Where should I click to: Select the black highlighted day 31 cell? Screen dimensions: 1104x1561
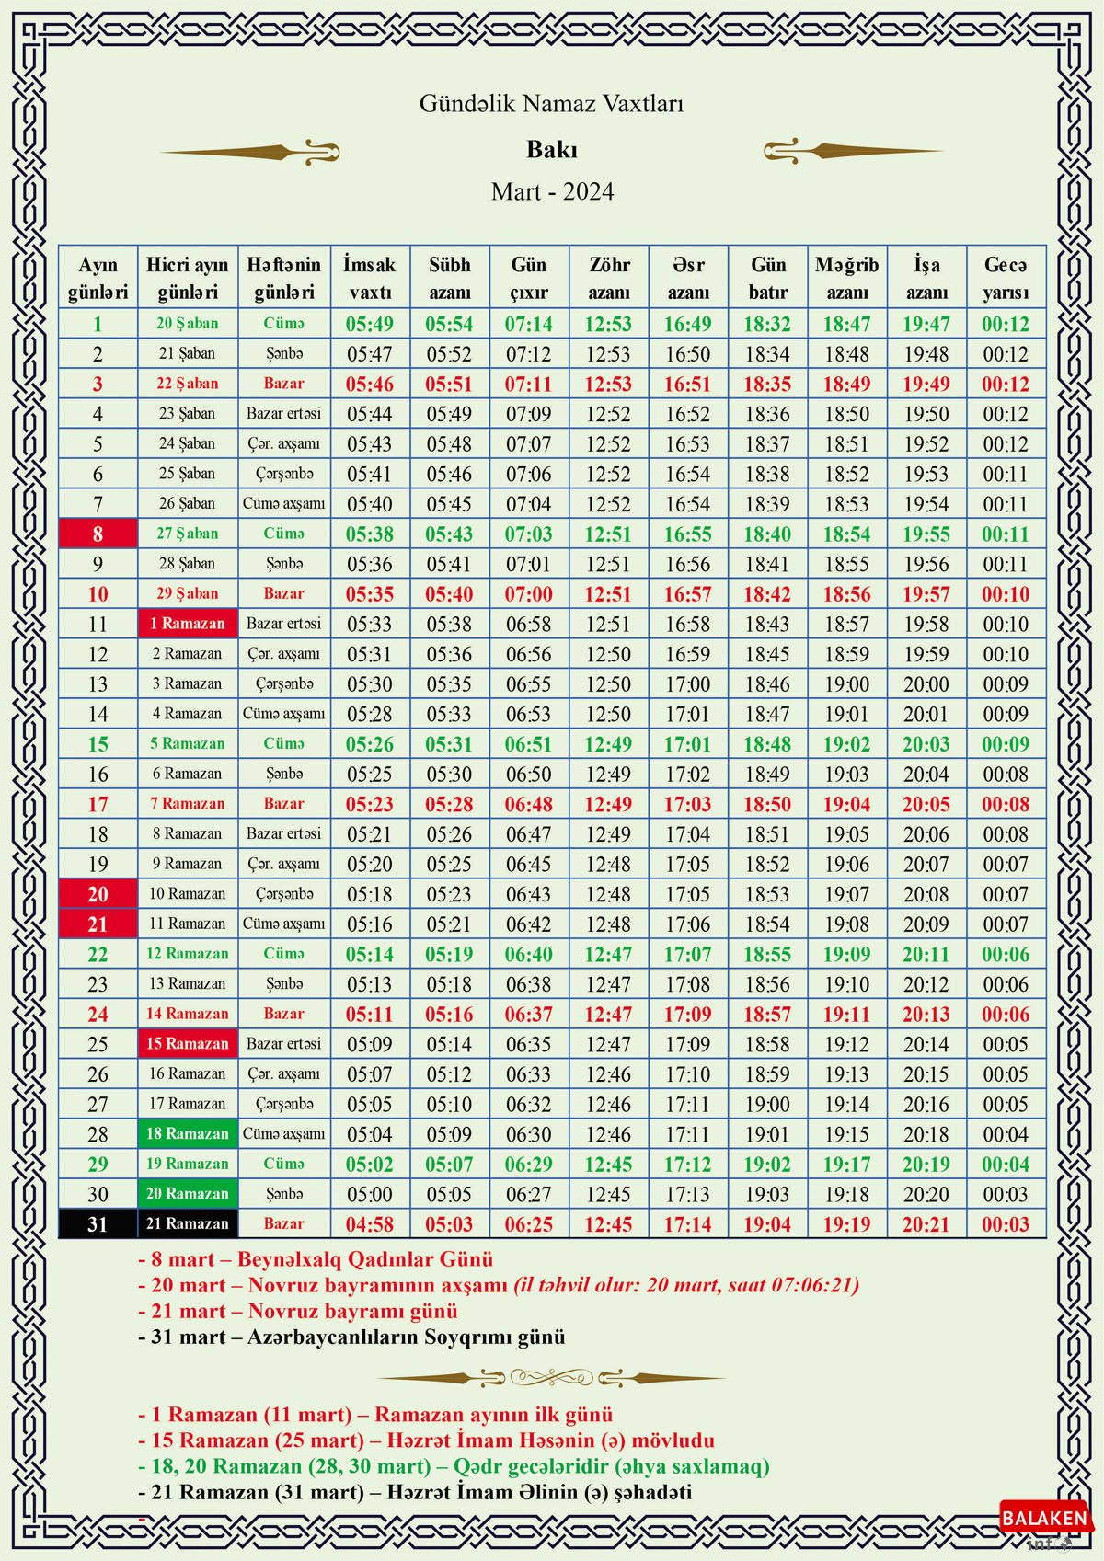tap(98, 1224)
